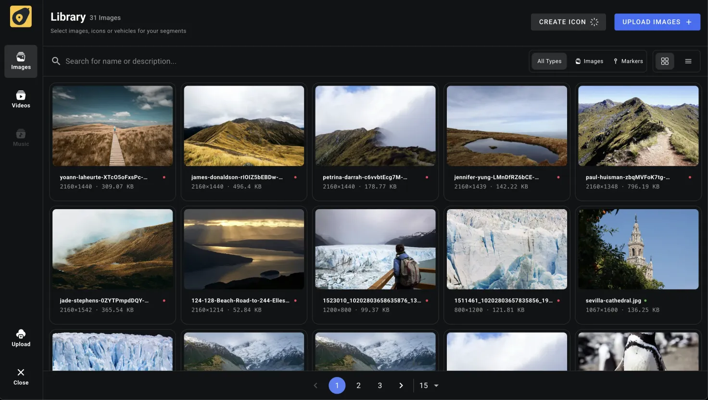Screen dimensions: 708x400
Task: Go to page 2
Action: [358, 386]
